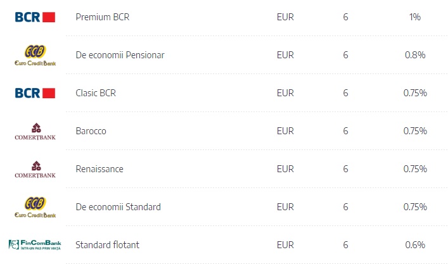Open the De economii Pensionar deposit
This screenshot has height=264, width=448.
pos(120,55)
